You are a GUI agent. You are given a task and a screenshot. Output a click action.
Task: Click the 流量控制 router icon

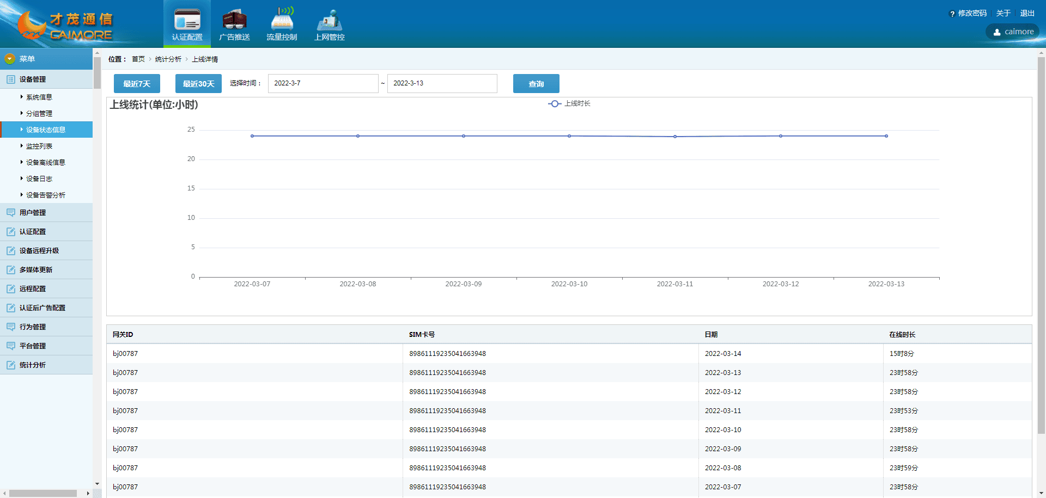coord(282,20)
